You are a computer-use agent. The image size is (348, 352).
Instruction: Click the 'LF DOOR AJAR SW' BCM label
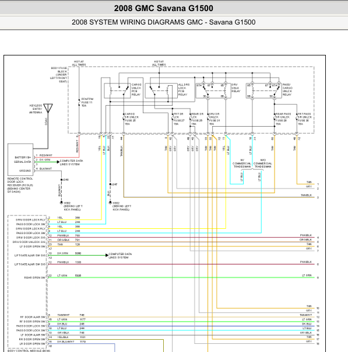33,334
